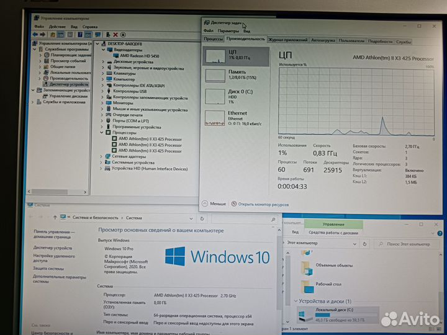Switch to Службы tab
The width and height of the screenshot is (447, 335).
404,42
